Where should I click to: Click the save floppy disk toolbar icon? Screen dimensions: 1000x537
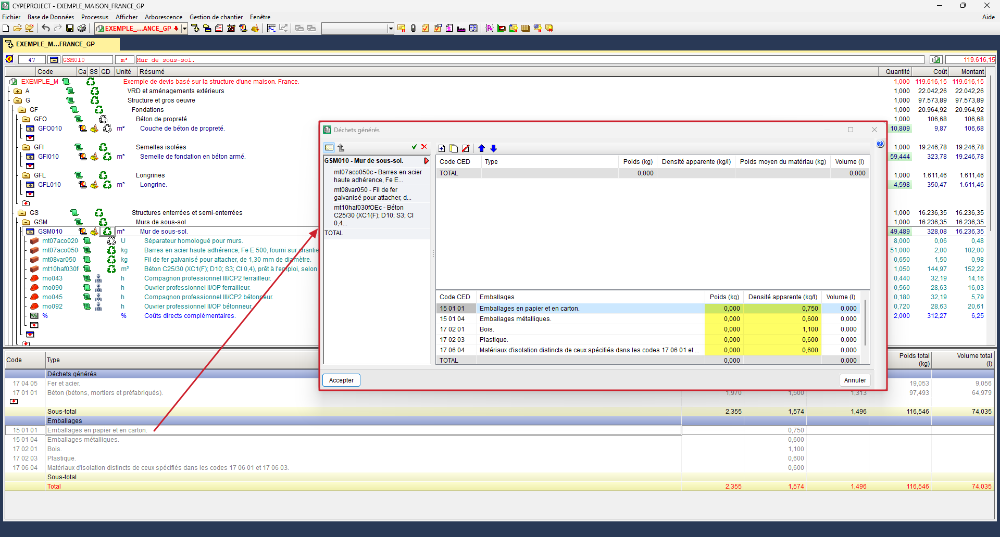[x=70, y=28]
